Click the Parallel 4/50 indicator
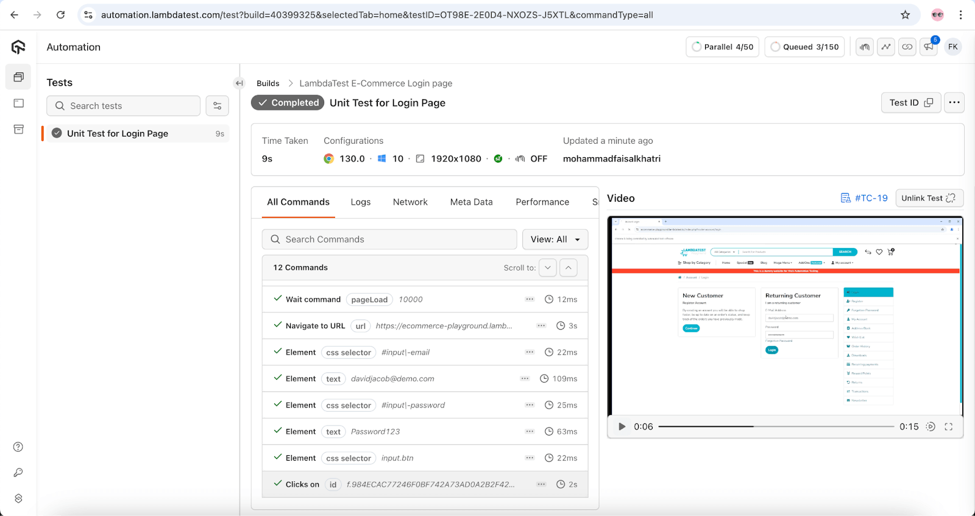 (x=722, y=47)
